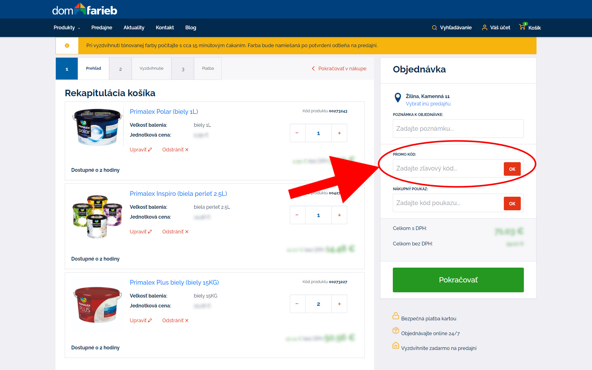Viewport: 592px width, 370px height.
Task: Click Primalex Polar quantity field
Action: (x=319, y=133)
